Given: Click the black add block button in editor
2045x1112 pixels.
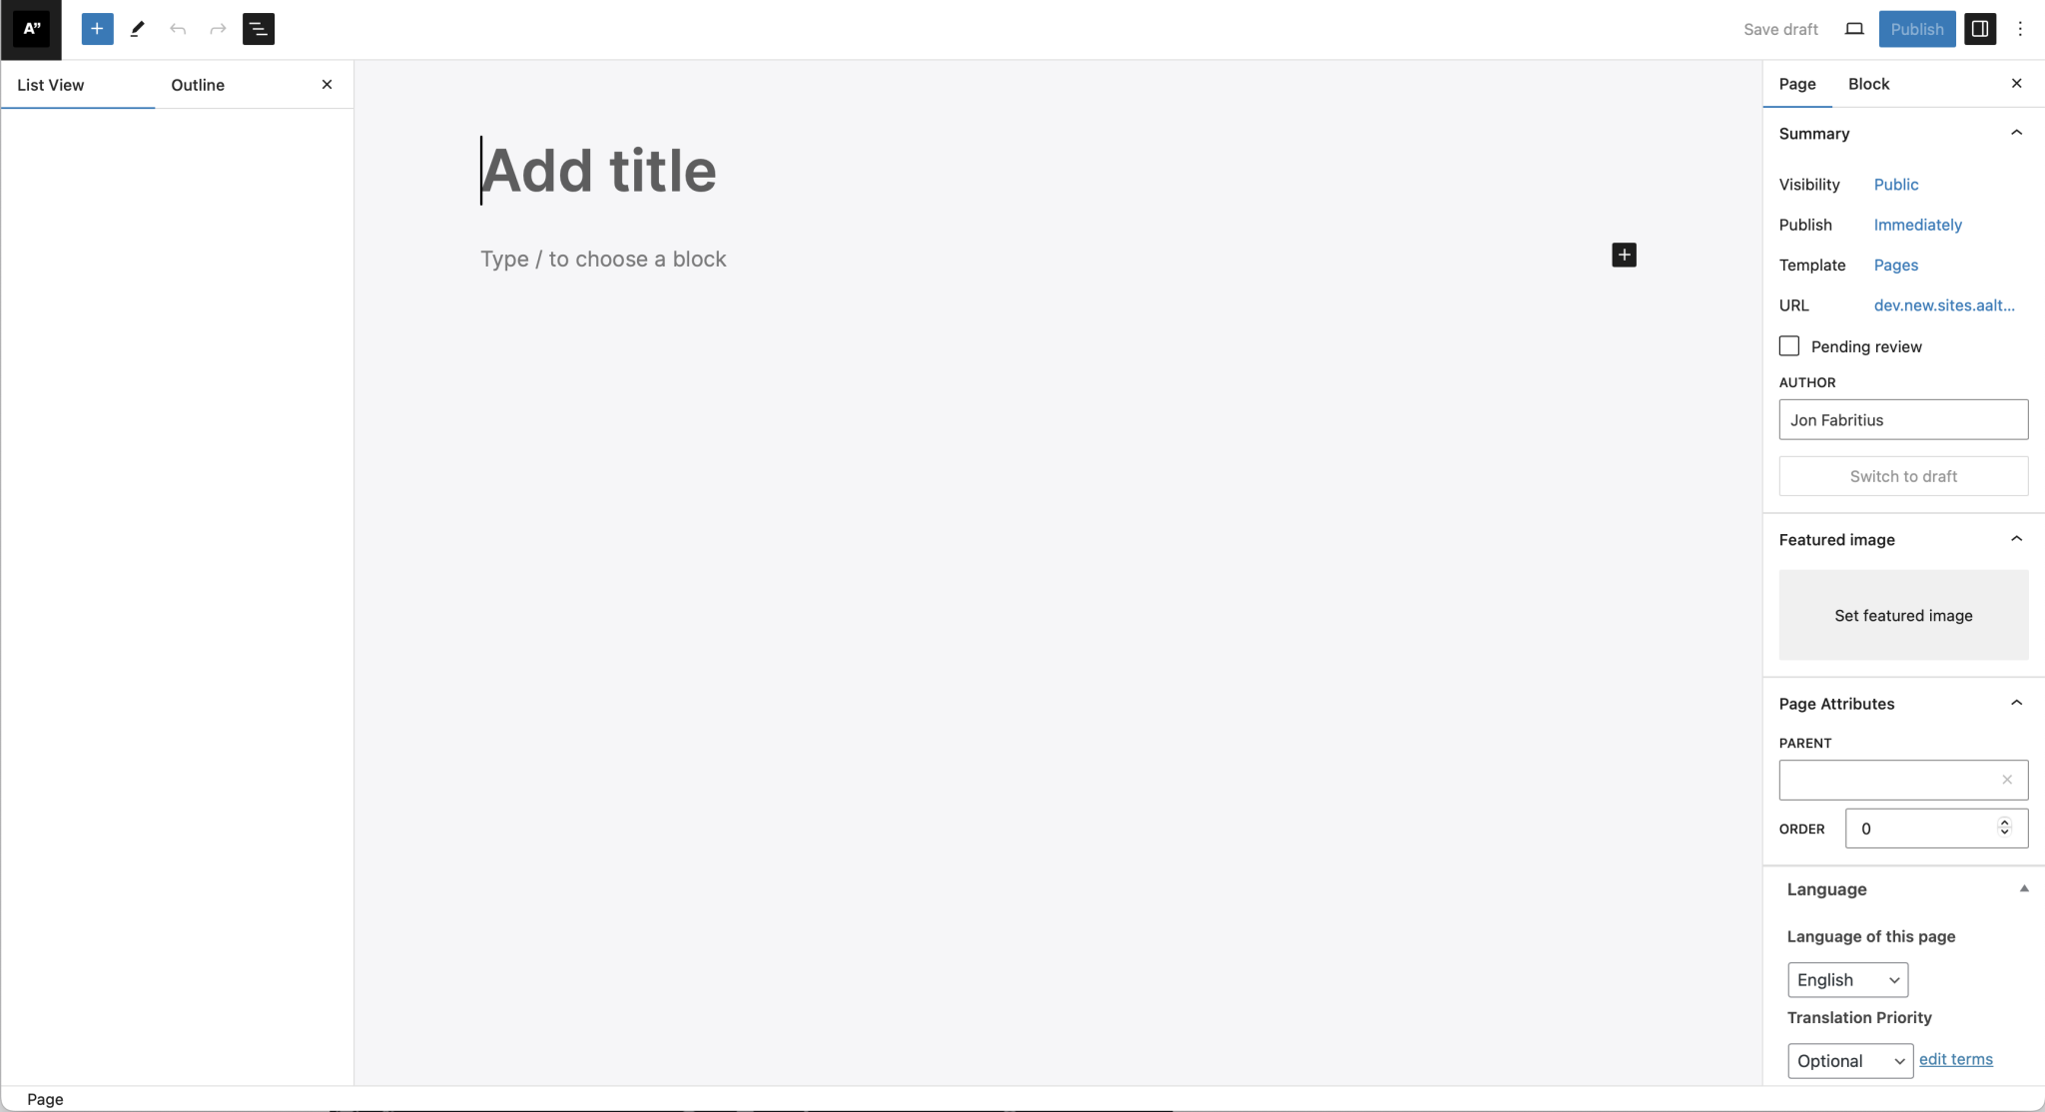Looking at the screenshot, I should (1625, 256).
